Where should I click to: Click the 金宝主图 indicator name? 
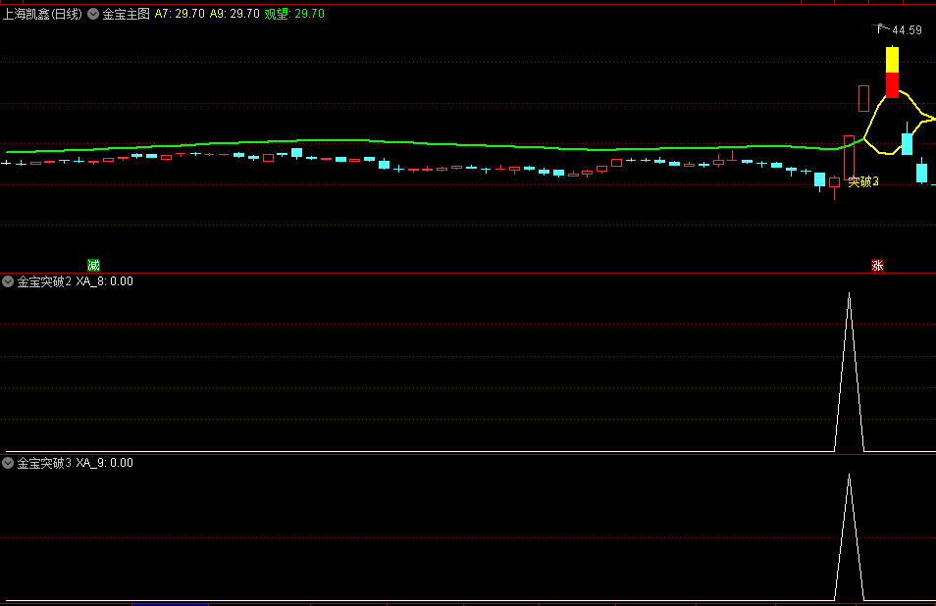(126, 14)
